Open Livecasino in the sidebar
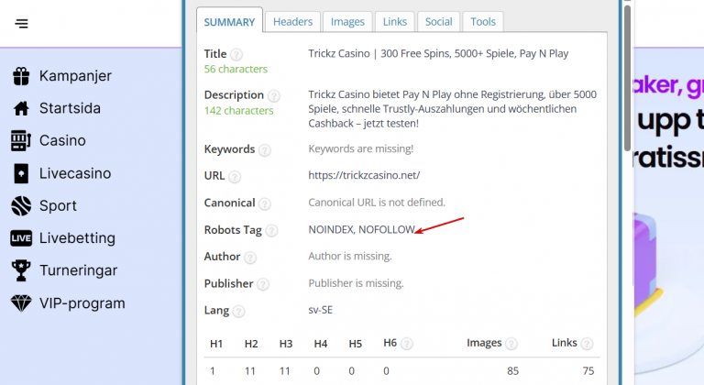 75,173
